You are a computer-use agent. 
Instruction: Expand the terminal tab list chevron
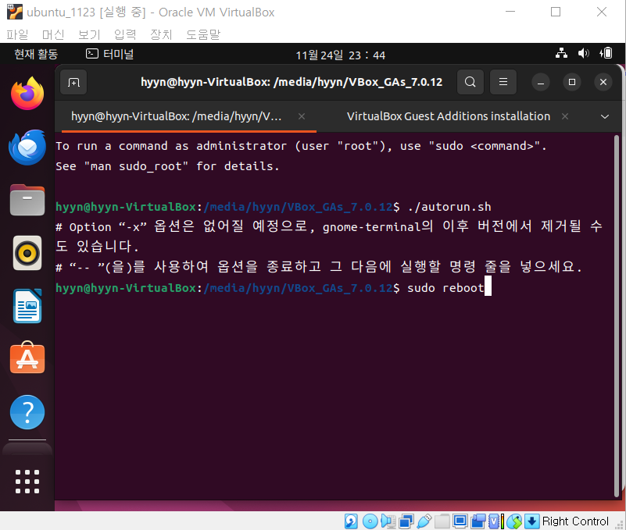coord(605,116)
